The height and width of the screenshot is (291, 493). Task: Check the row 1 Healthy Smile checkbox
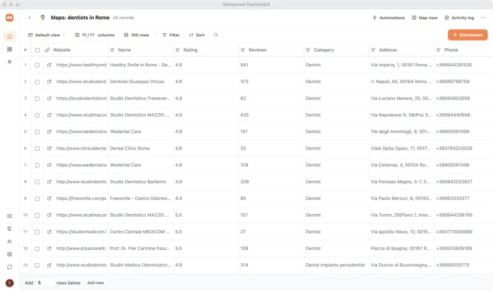click(37, 65)
